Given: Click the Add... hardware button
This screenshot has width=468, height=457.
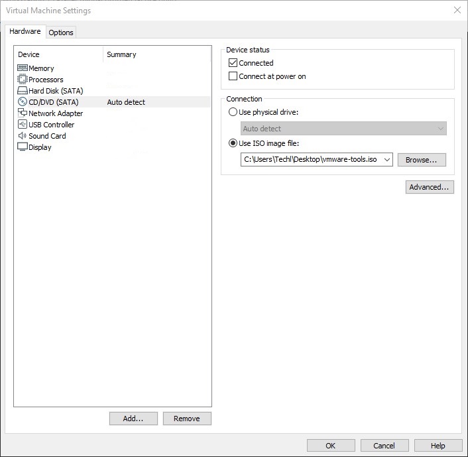Looking at the screenshot, I should (x=133, y=419).
